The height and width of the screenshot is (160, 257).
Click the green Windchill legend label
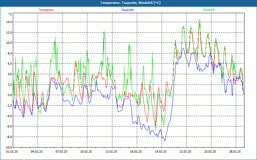pyautogui.click(x=209, y=10)
